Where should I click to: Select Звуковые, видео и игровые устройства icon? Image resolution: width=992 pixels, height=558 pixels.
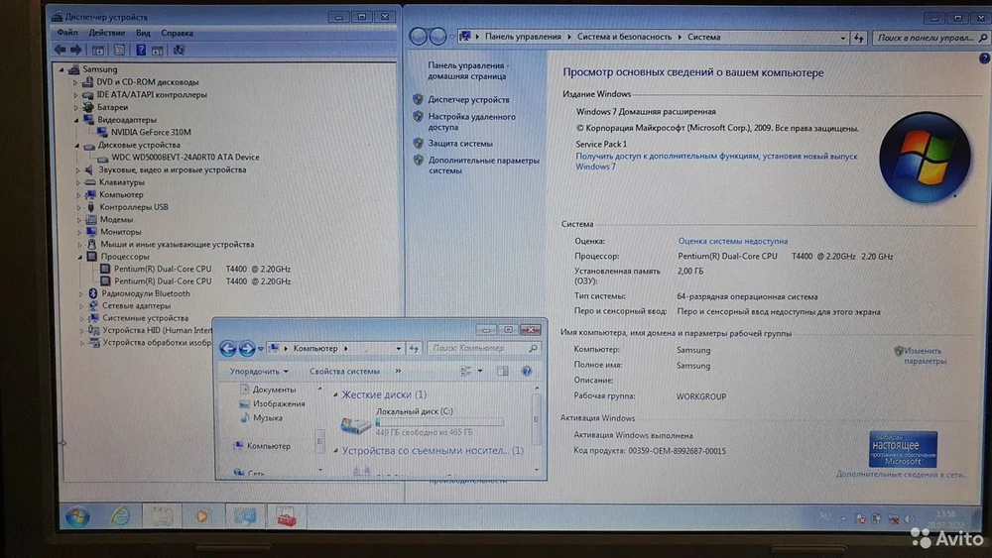point(89,169)
